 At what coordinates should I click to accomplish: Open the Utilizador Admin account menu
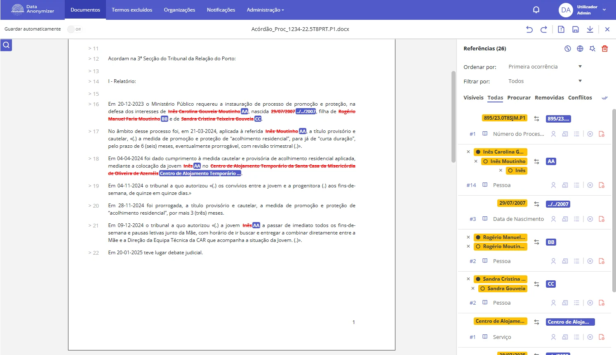(583, 10)
